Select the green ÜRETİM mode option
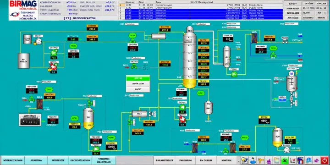Viewport: 330px width, 165px height. 138,78
